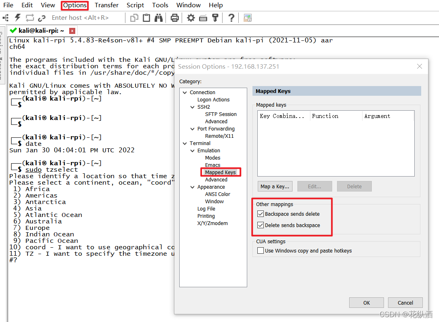The height and width of the screenshot is (322, 439).
Task: Click the Copy toolbar icon
Action: [134, 18]
